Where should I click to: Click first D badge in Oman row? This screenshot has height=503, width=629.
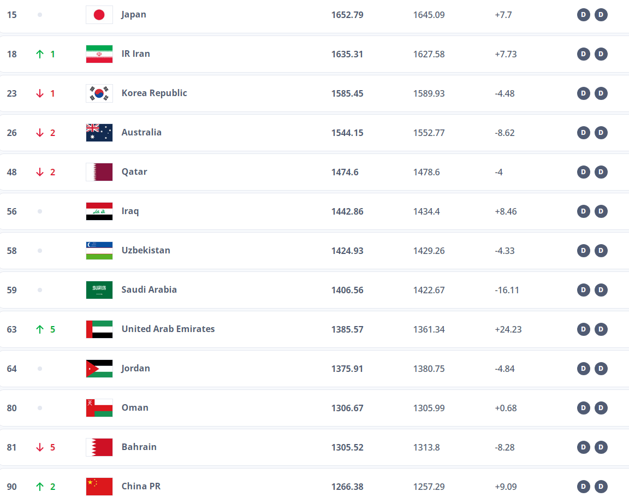tap(583, 408)
